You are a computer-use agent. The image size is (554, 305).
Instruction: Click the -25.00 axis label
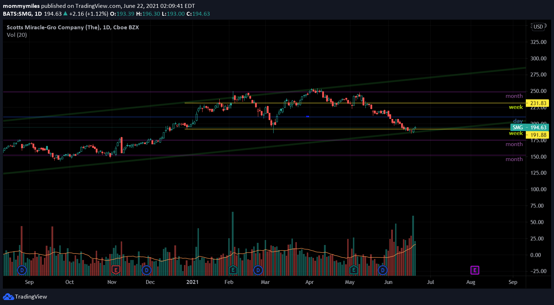[538, 271]
